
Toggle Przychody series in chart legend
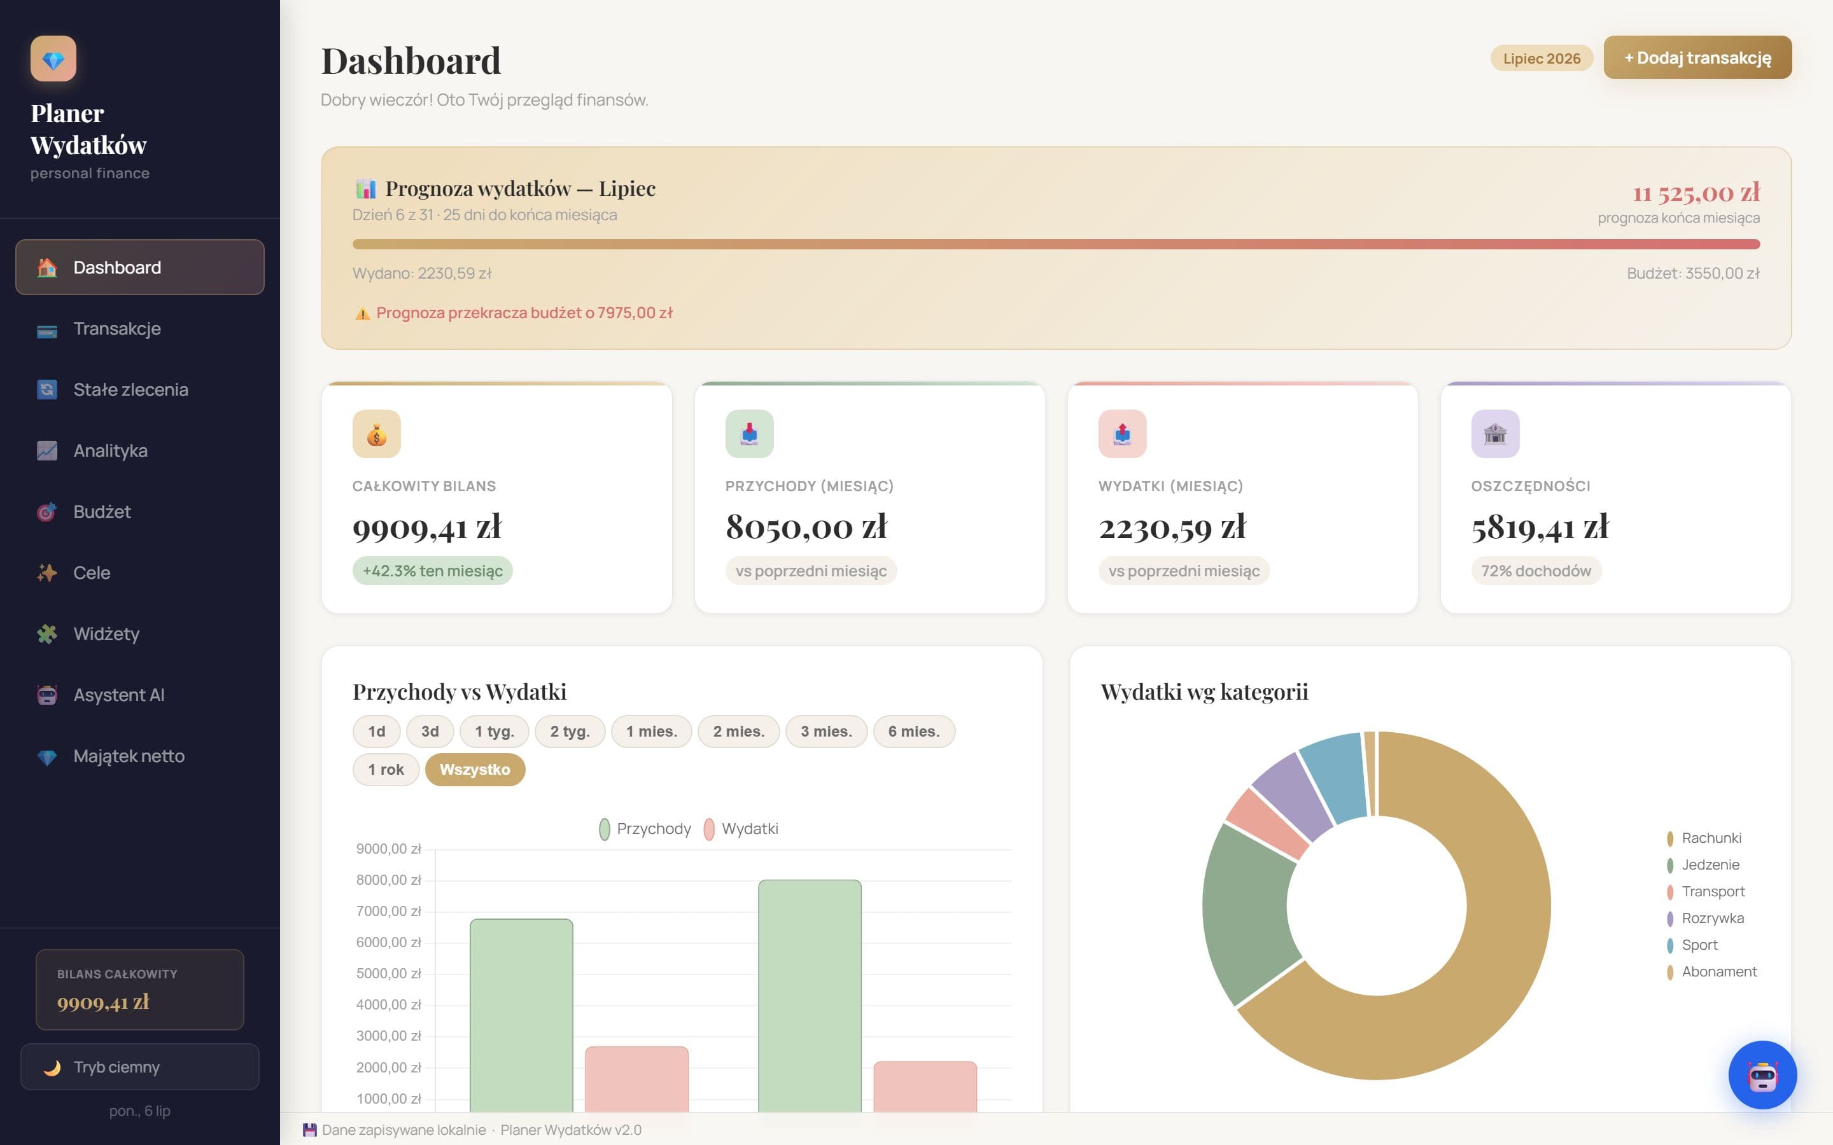[645, 828]
